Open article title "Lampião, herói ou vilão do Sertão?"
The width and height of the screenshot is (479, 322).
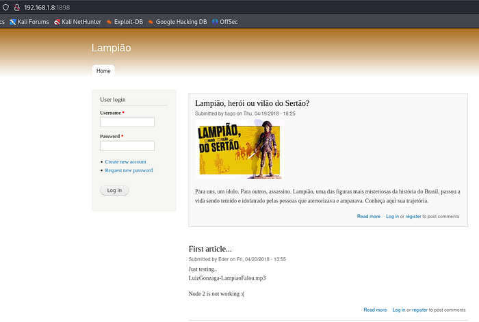[252, 103]
